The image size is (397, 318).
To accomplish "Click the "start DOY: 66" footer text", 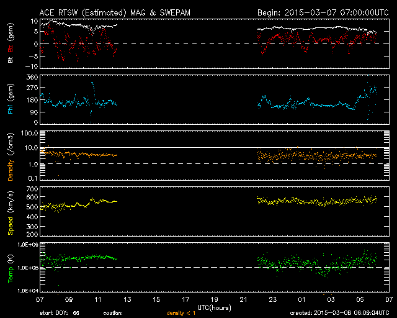I will [x=60, y=313].
